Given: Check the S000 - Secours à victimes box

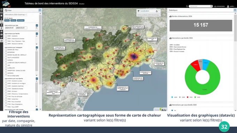Looking at the screenshot, I should click(x=6, y=44).
